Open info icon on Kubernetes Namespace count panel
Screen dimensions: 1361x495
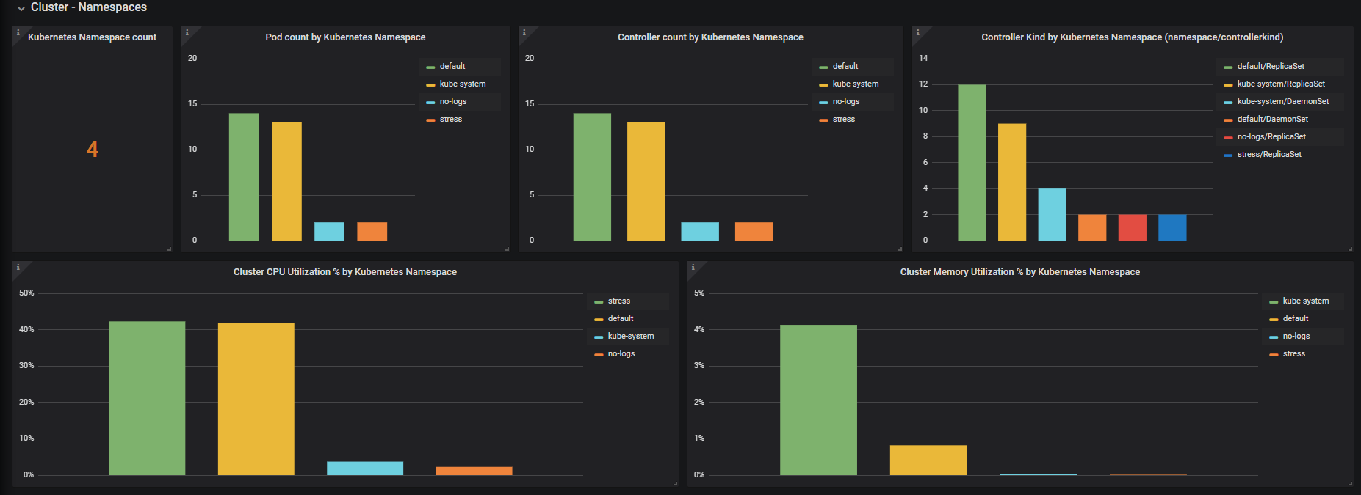(18, 32)
